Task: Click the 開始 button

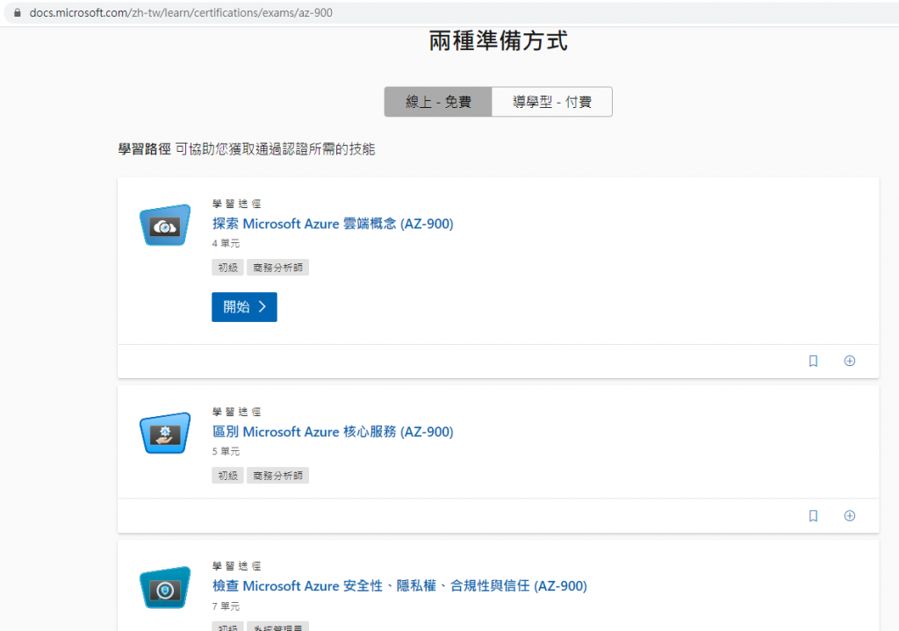Action: coord(244,307)
